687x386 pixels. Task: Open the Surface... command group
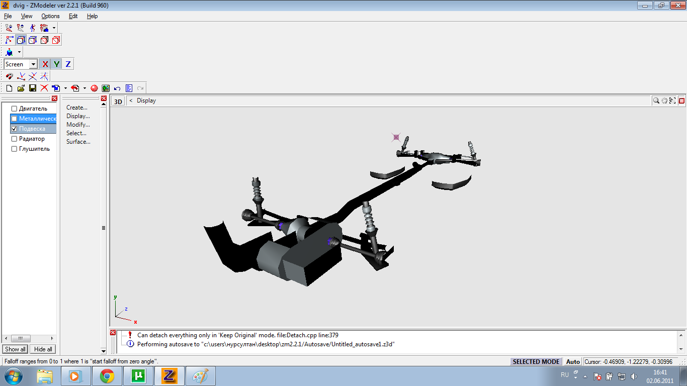click(x=78, y=142)
